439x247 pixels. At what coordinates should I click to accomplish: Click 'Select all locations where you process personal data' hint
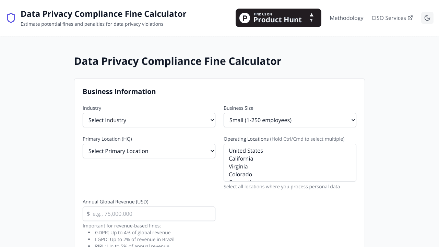(282, 187)
